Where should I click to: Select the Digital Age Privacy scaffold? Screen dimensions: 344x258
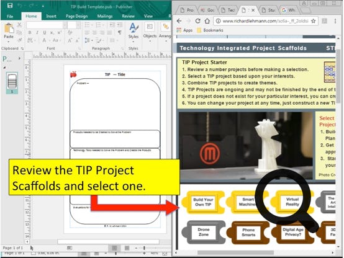(x=293, y=232)
